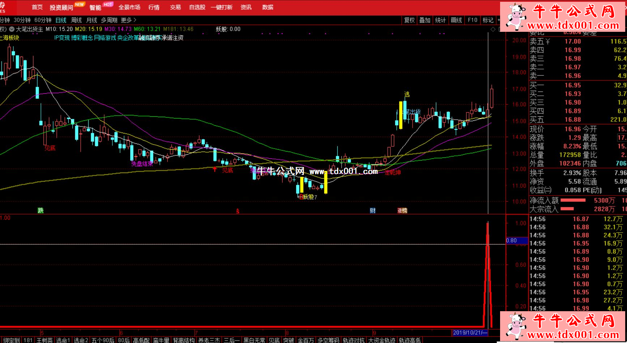Screen dimensions: 627x343
Task: Select the 黑白无常 indicator tab
Action: [254, 340]
